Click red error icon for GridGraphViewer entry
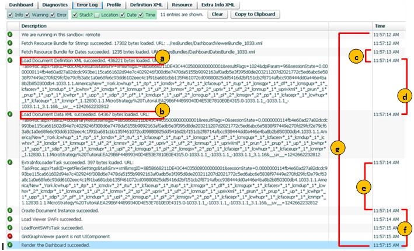Viewport: 414px width, 251px height. 10,236
